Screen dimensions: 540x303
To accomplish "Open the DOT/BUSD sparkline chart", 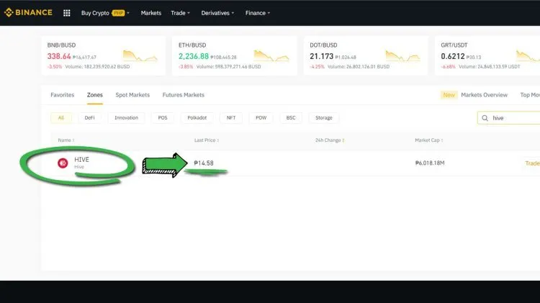I will coord(403,56).
